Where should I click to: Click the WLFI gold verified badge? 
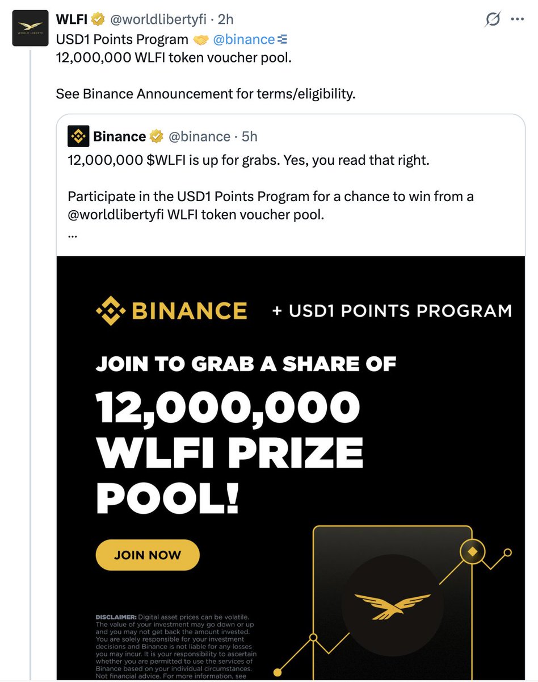[x=98, y=19]
